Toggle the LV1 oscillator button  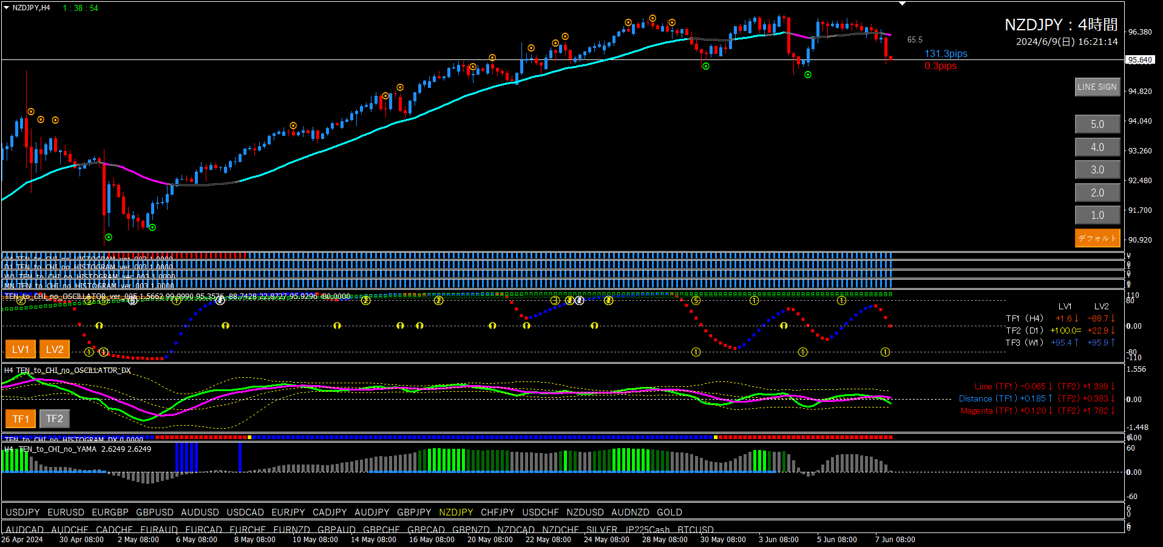21,349
